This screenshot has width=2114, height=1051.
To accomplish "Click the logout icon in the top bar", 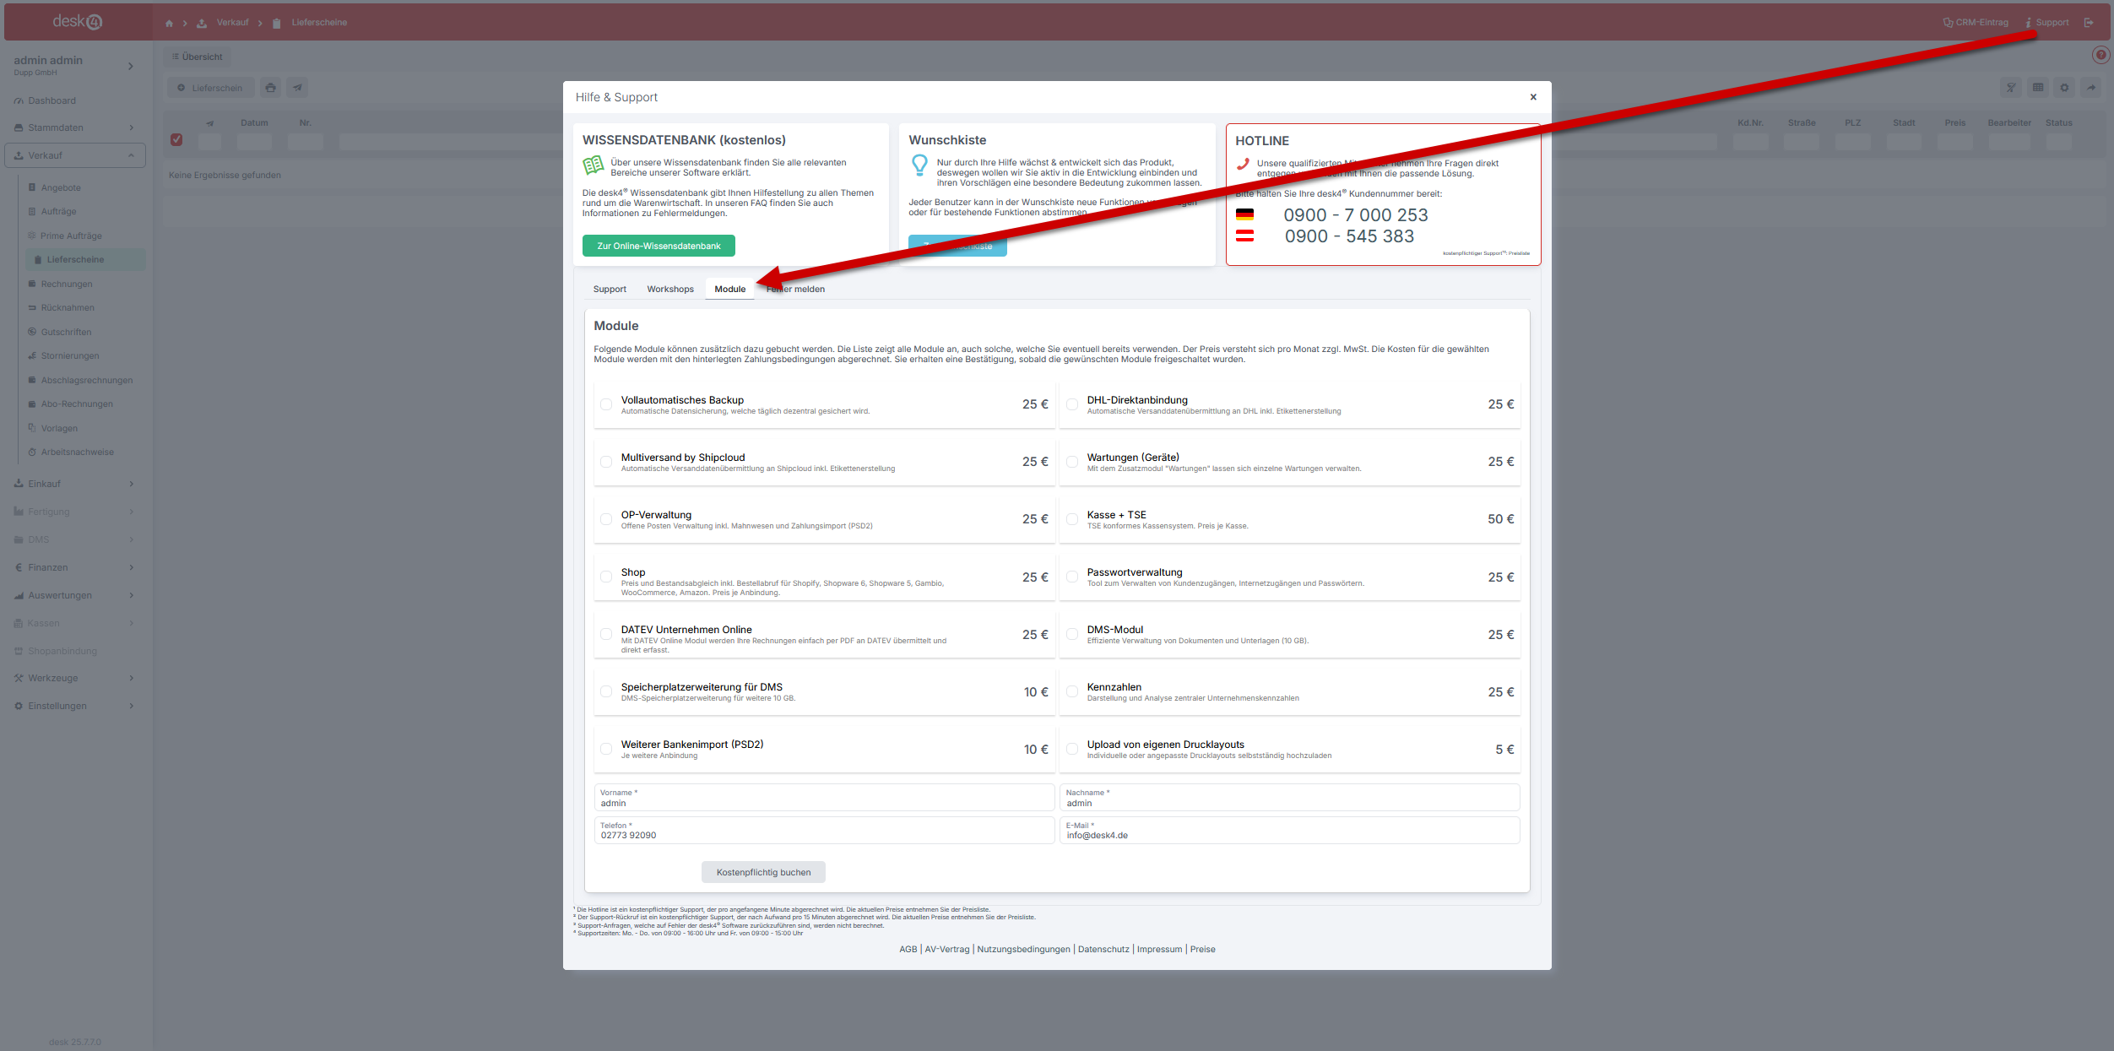I will click(x=2089, y=23).
